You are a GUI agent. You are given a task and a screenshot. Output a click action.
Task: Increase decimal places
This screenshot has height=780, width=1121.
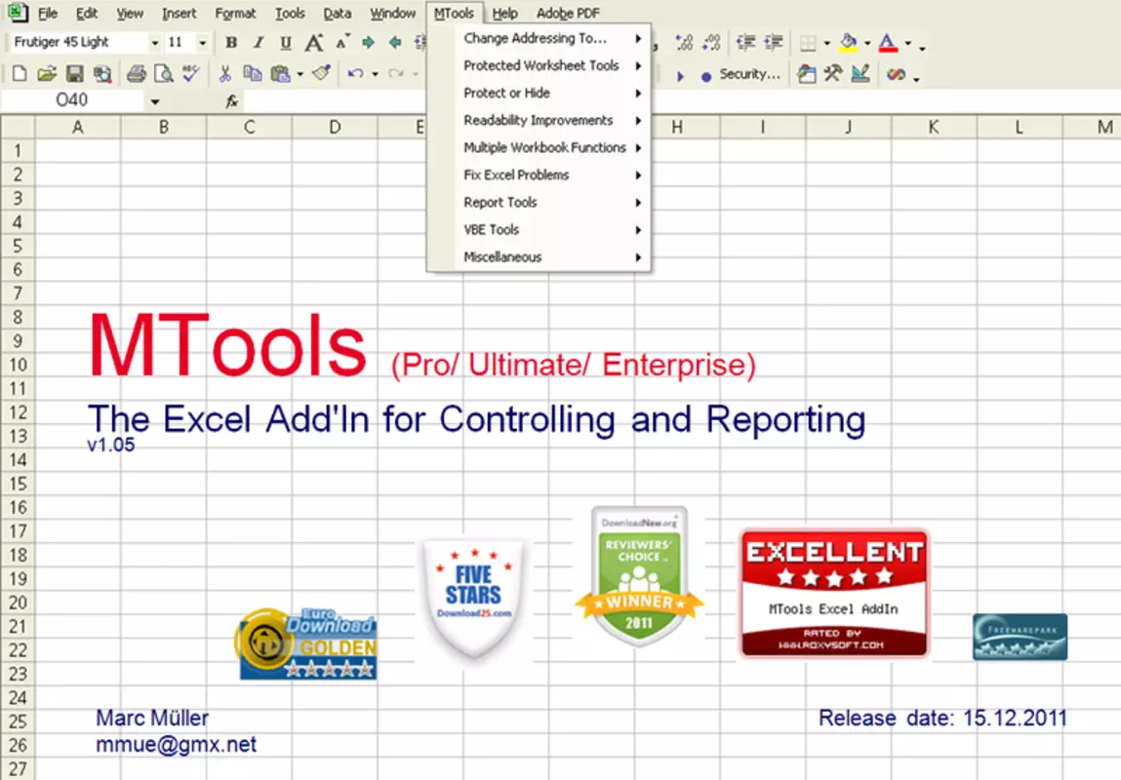[x=684, y=43]
